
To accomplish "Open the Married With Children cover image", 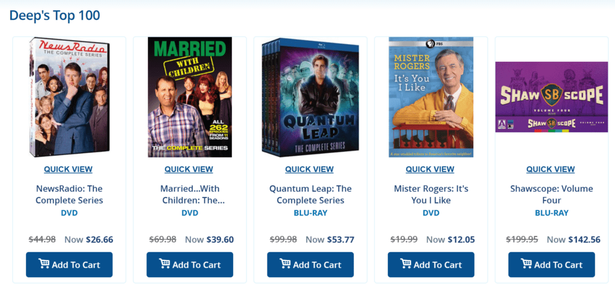I will point(190,97).
